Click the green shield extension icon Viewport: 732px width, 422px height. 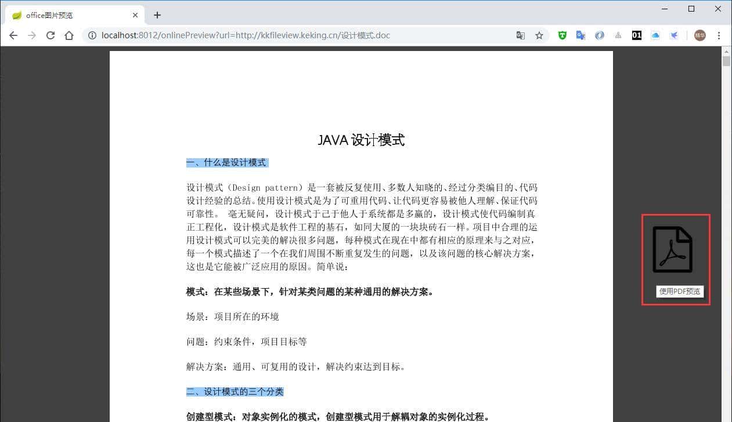point(562,35)
